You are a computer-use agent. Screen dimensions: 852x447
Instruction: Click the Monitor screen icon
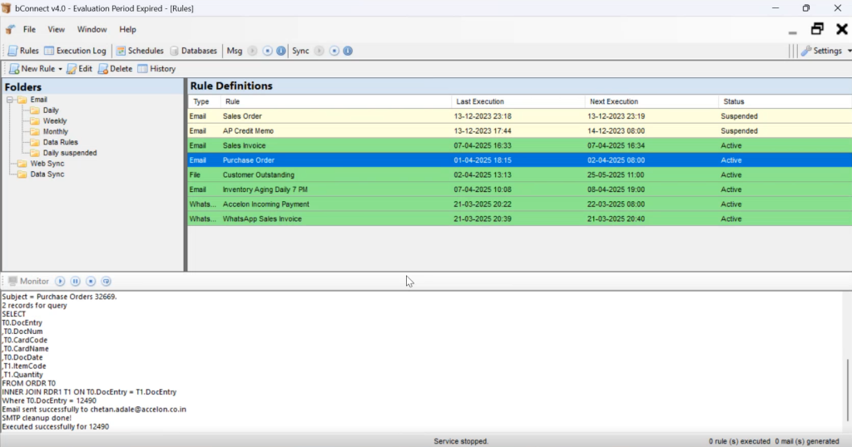pyautogui.click(x=12, y=281)
